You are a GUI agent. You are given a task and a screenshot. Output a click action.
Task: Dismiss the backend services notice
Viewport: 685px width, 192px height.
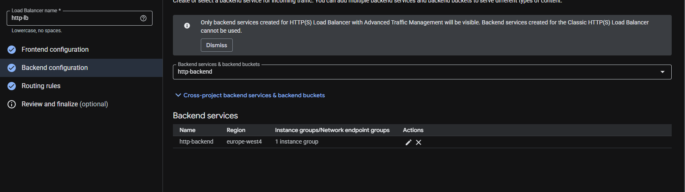[217, 45]
